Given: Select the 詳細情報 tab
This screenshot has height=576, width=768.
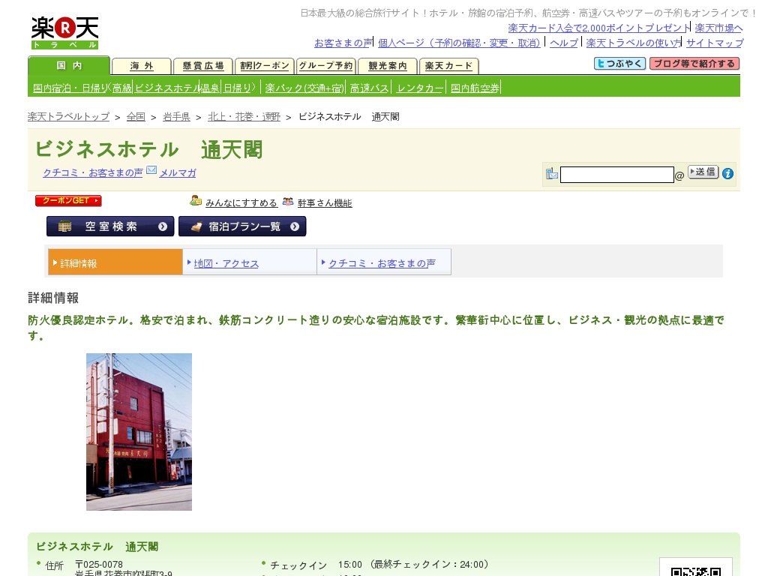Looking at the screenshot, I should tap(115, 262).
